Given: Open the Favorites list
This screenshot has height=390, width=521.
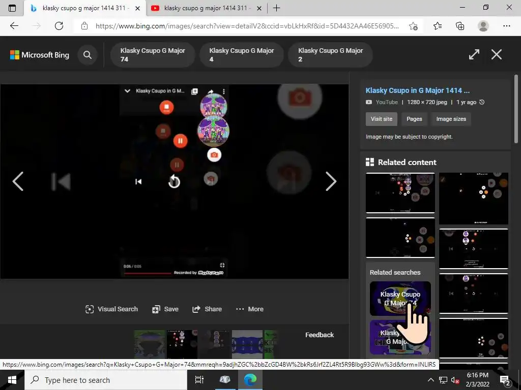Looking at the screenshot, I should pos(438,26).
